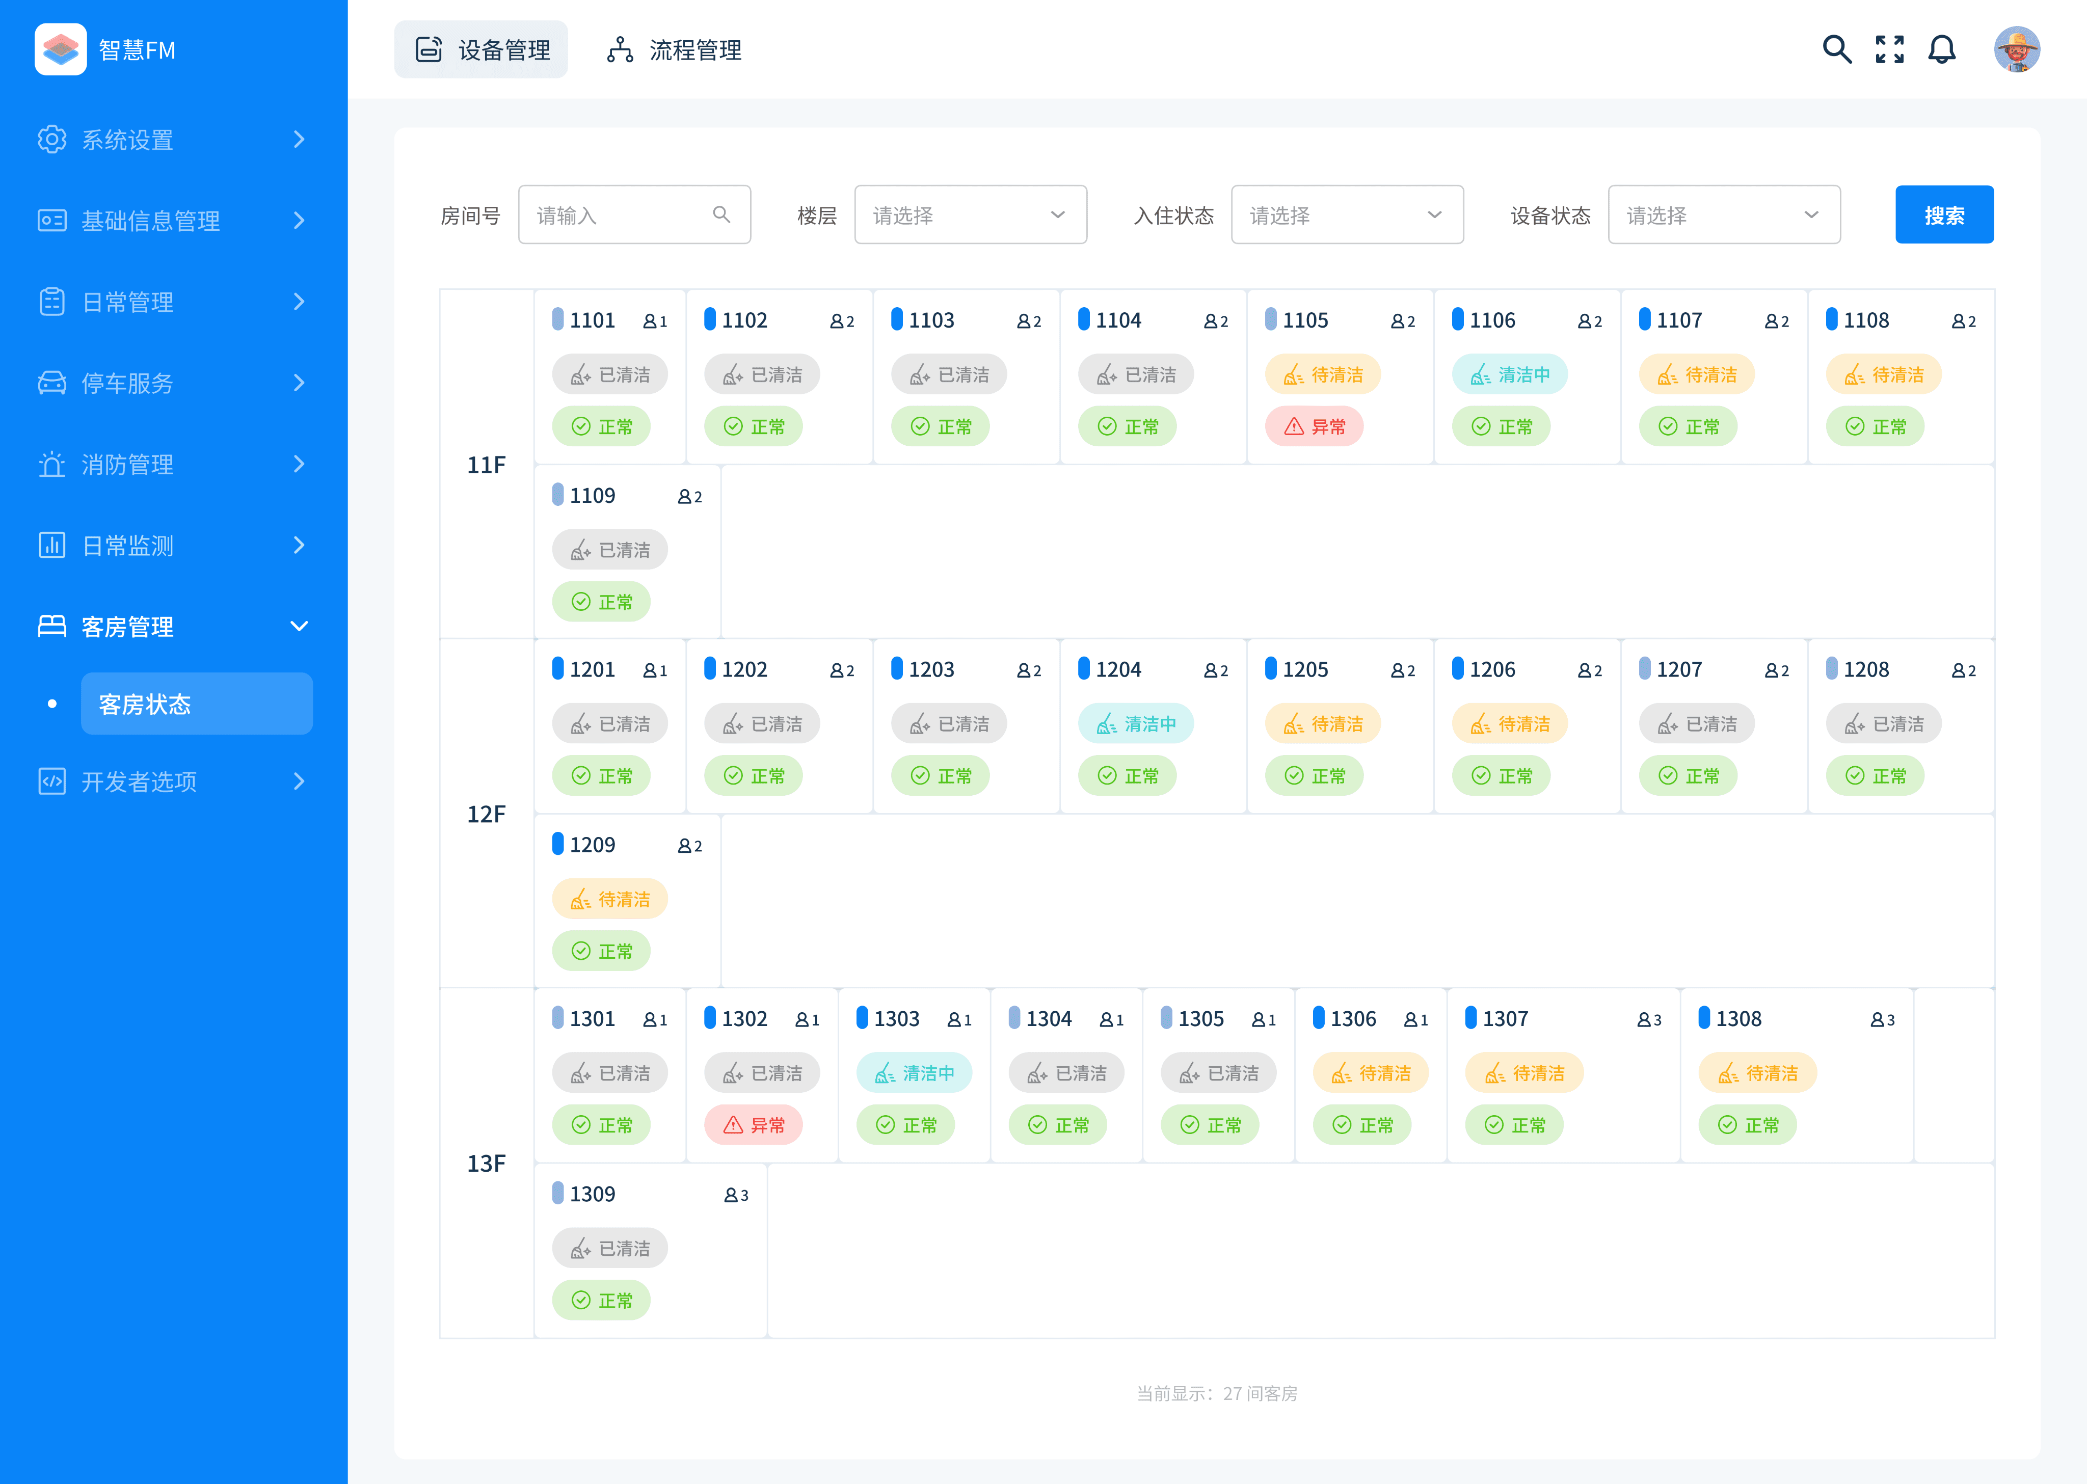Select 客房状态 submenu item
2087x1484 pixels.
coord(197,704)
